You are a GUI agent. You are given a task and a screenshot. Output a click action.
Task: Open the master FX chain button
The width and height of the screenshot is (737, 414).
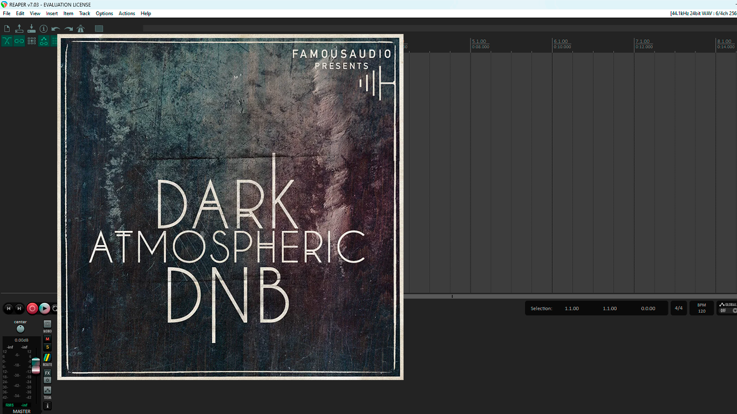click(x=47, y=373)
